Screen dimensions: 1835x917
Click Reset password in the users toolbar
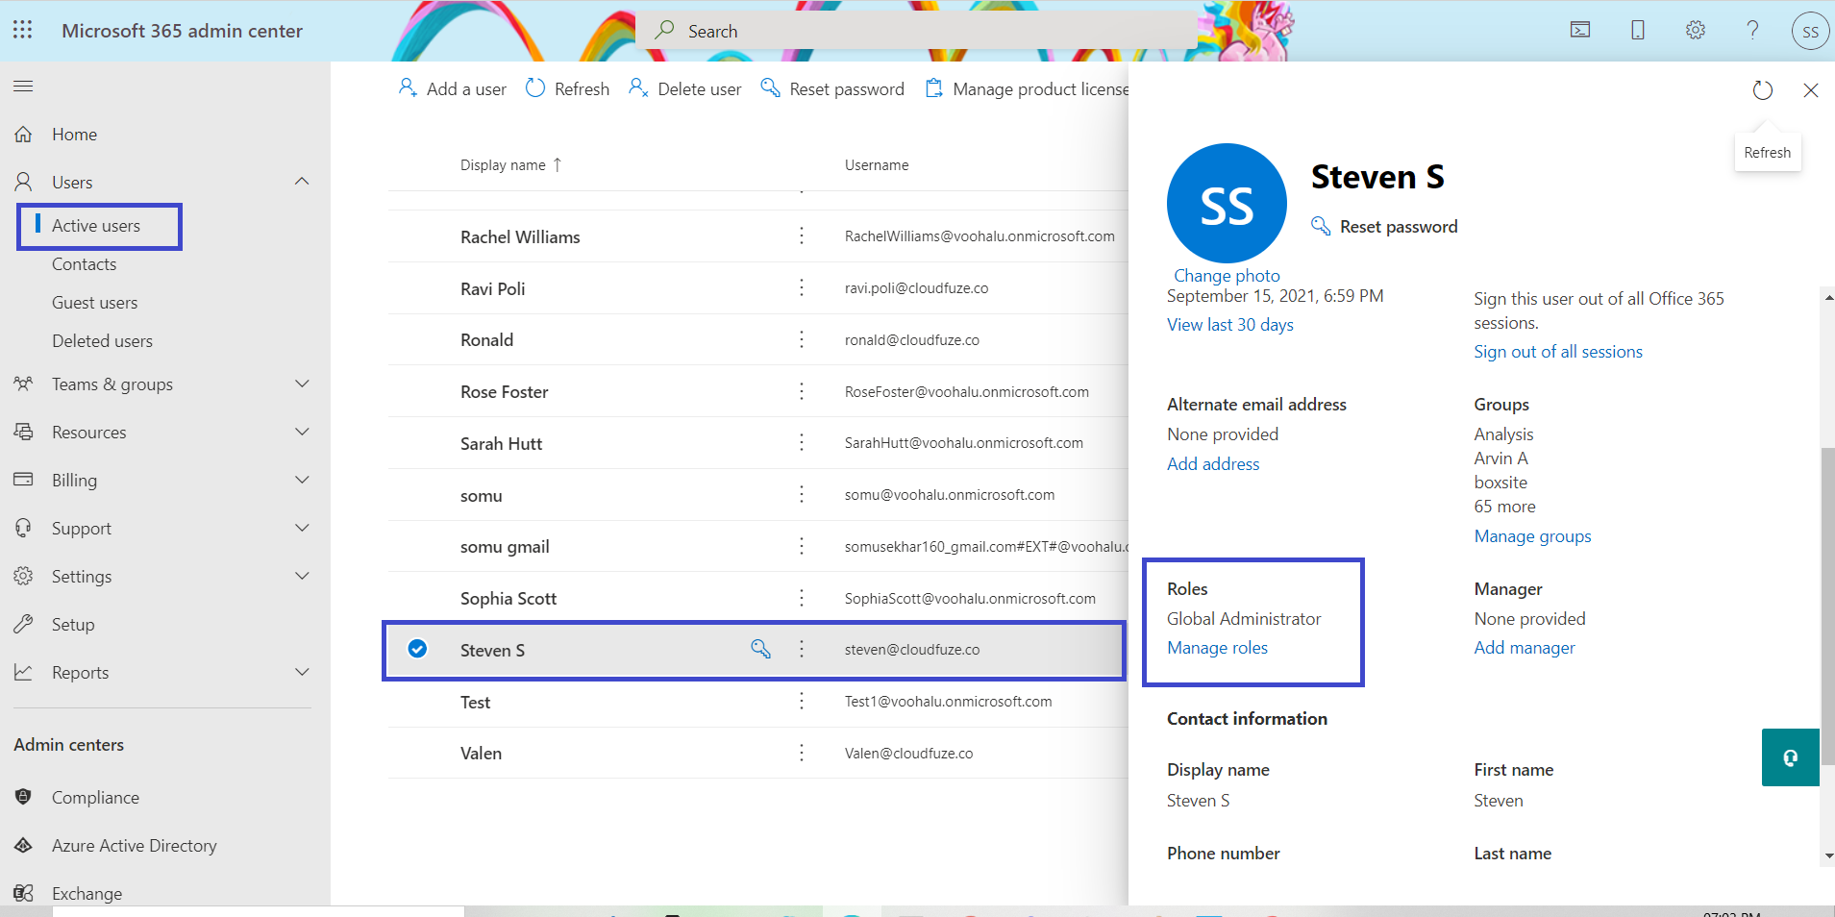[832, 88]
